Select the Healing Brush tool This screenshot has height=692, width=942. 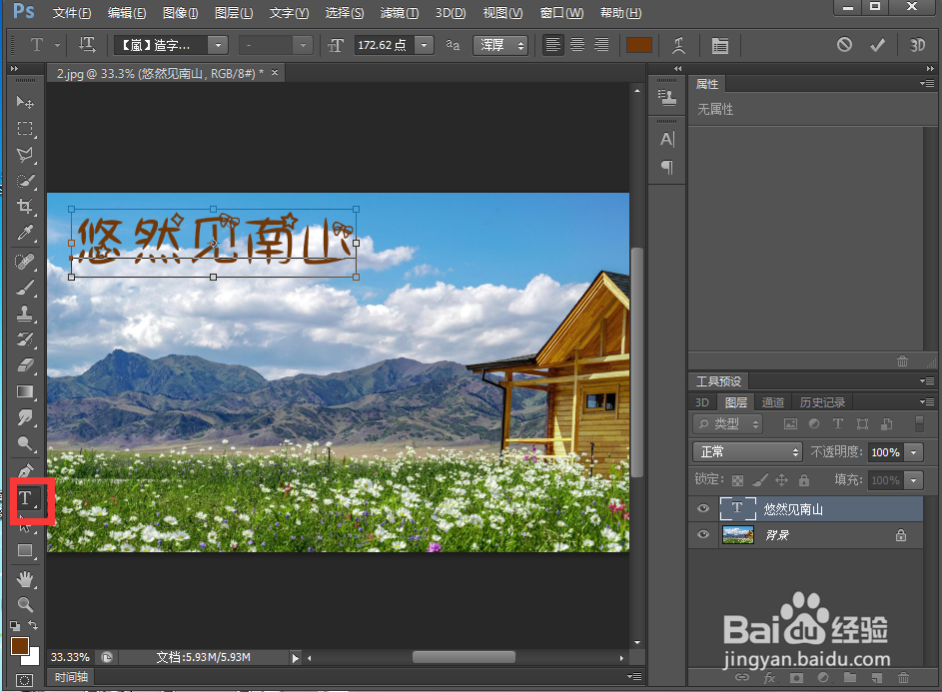(25, 262)
